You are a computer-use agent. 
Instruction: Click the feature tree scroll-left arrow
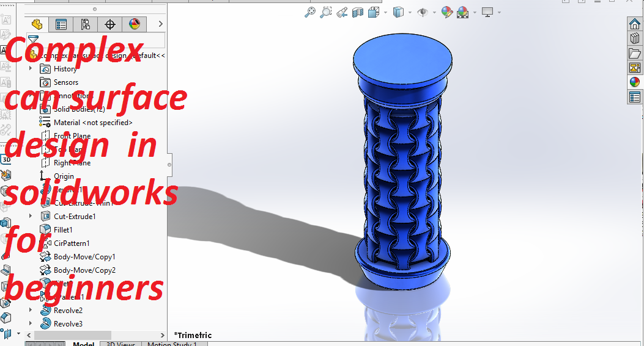29,335
